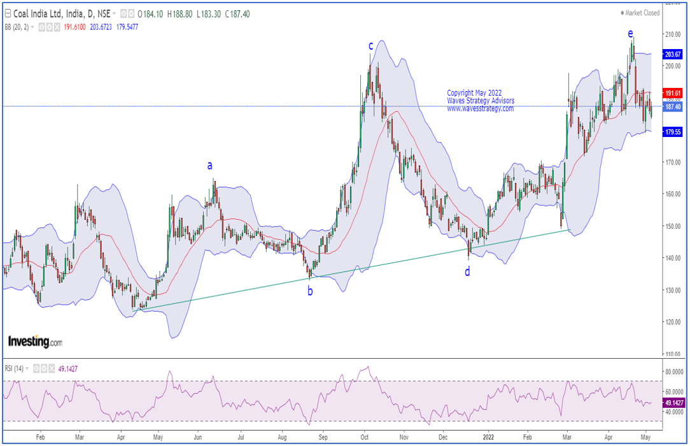Select the 187.40 last price axis label

pos(672,107)
